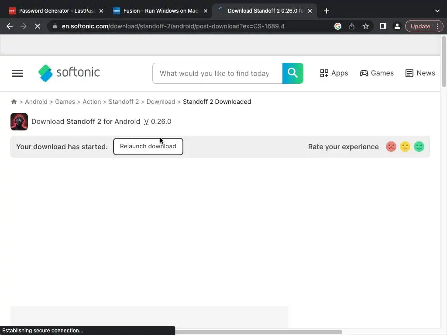Toggle the browser side panel icon
The height and width of the screenshot is (335, 447).
pos(383,26)
